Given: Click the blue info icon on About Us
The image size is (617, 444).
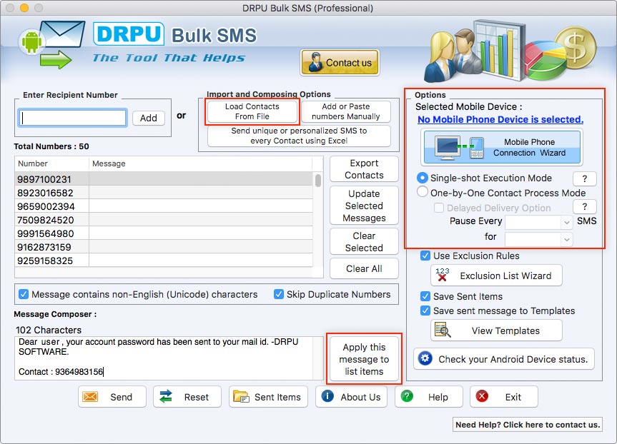Looking at the screenshot, I should pyautogui.click(x=327, y=396).
